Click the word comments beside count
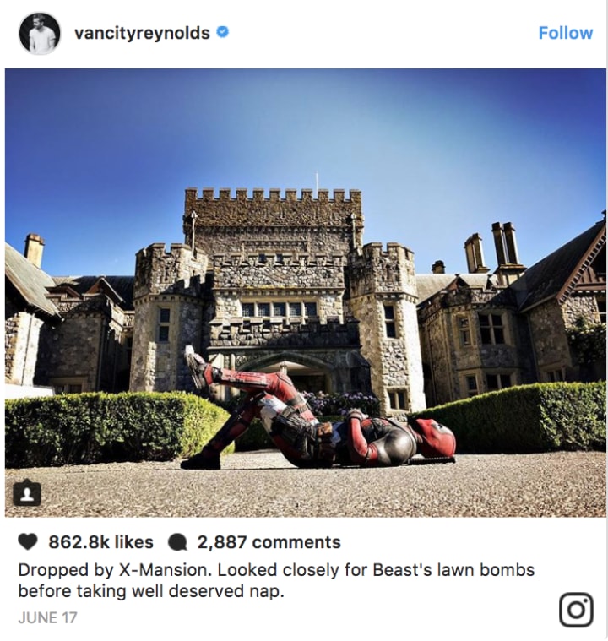608x641 pixels. click(x=296, y=542)
